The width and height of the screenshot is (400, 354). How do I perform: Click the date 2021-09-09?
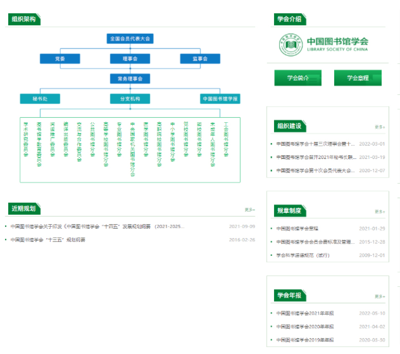click(242, 226)
